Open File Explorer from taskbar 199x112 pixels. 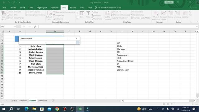pyautogui.click(x=34, y=109)
